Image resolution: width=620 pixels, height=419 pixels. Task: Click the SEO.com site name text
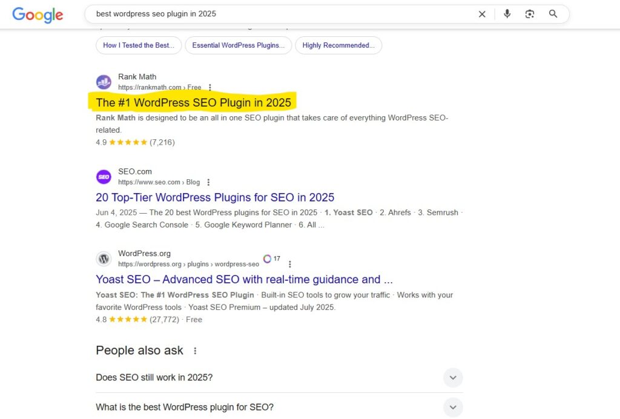(x=135, y=171)
